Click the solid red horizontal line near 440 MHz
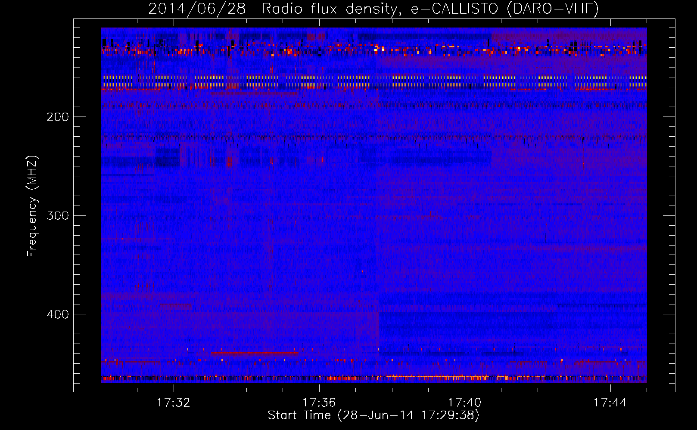 coord(255,353)
